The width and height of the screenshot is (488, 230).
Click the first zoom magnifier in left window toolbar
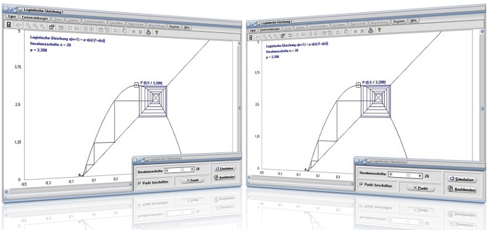click(x=28, y=25)
